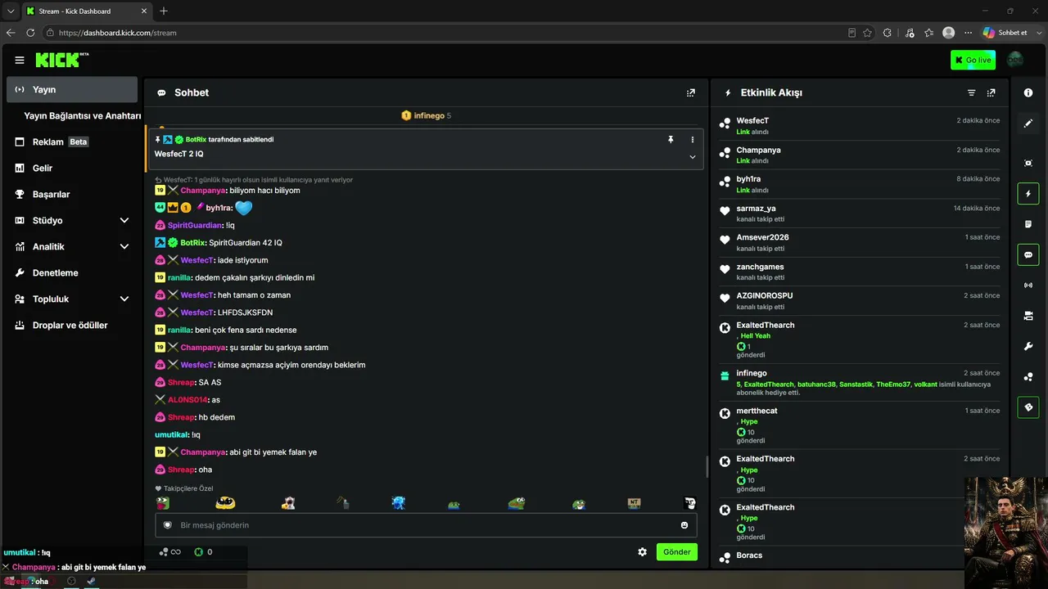Click mertthecat Hype event entry
1048x589 pixels.
pos(860,424)
